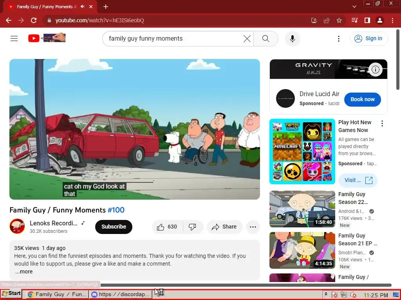This screenshot has height=300, width=401.
Task: Click the video player to pause
Action: (135, 129)
